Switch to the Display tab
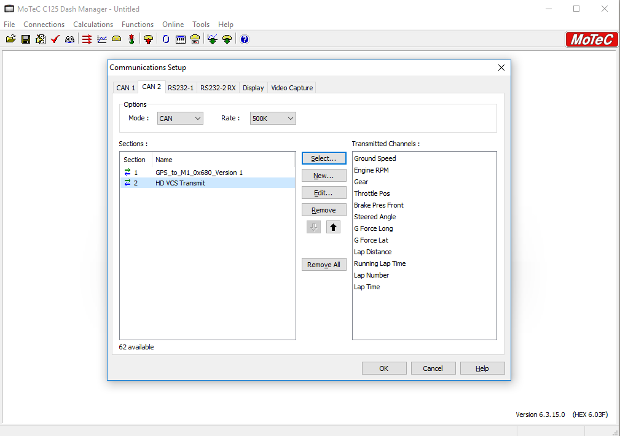620x436 pixels. click(253, 88)
